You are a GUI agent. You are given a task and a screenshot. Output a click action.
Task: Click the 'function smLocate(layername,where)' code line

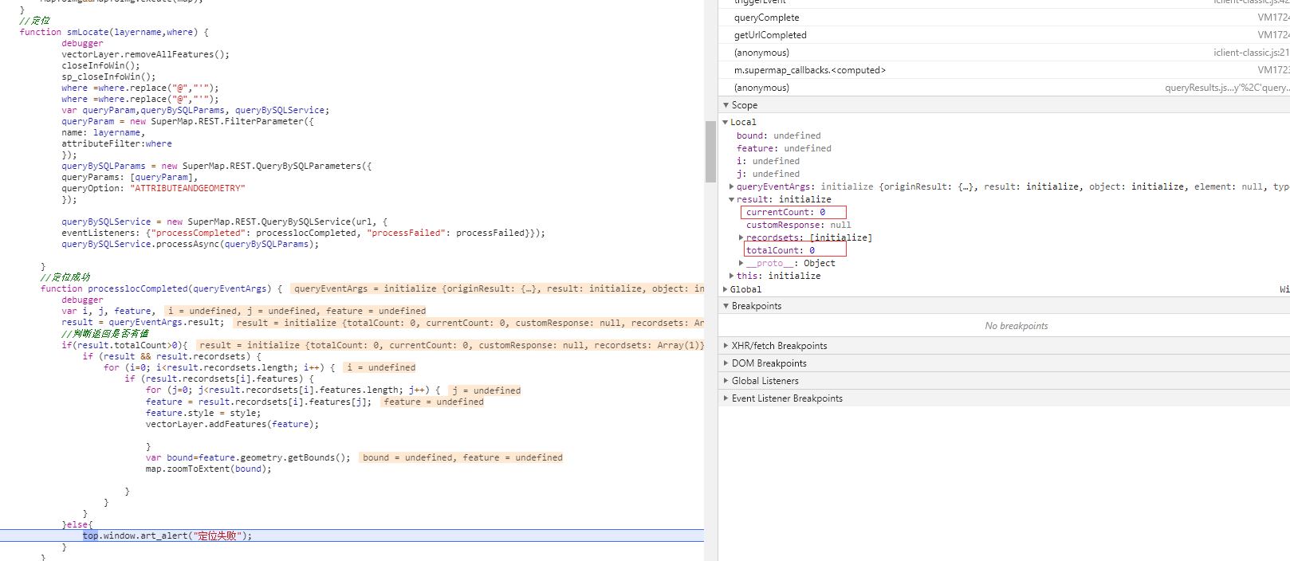(x=114, y=33)
